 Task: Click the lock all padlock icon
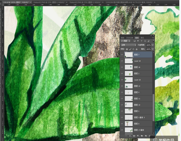(x=137, y=49)
